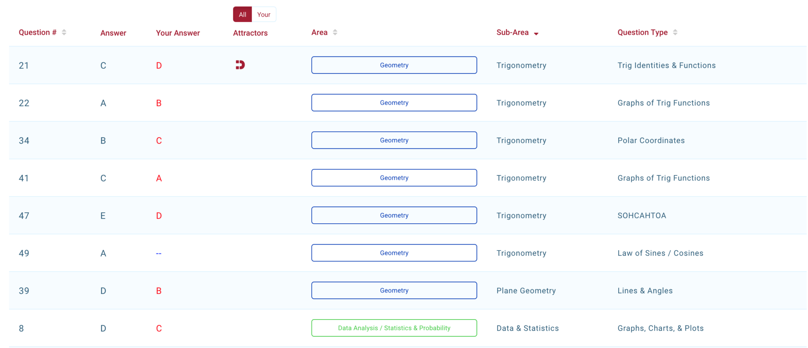The image size is (808, 348).
Task: Click the sort icon beside Area header
Action: pos(335,32)
